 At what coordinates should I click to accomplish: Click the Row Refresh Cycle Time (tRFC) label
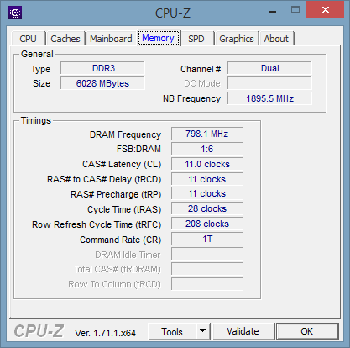pyautogui.click(x=97, y=224)
